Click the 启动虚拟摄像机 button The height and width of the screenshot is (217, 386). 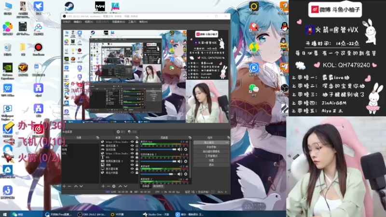tap(211, 151)
